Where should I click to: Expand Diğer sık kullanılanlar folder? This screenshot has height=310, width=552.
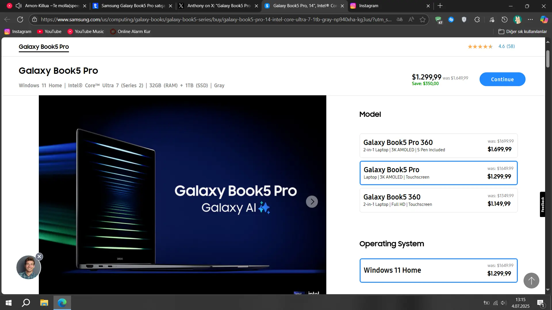point(522,32)
